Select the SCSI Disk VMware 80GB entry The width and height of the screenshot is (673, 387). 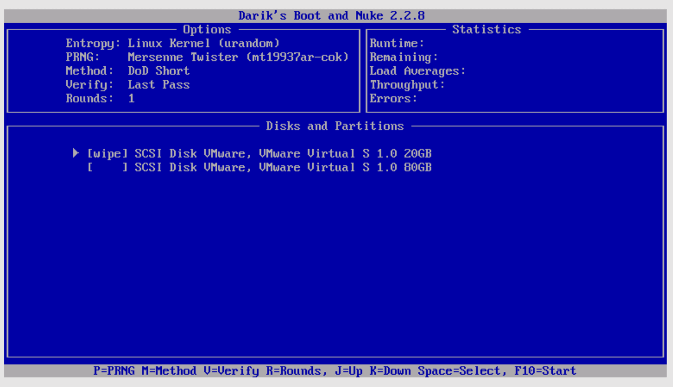coord(283,168)
